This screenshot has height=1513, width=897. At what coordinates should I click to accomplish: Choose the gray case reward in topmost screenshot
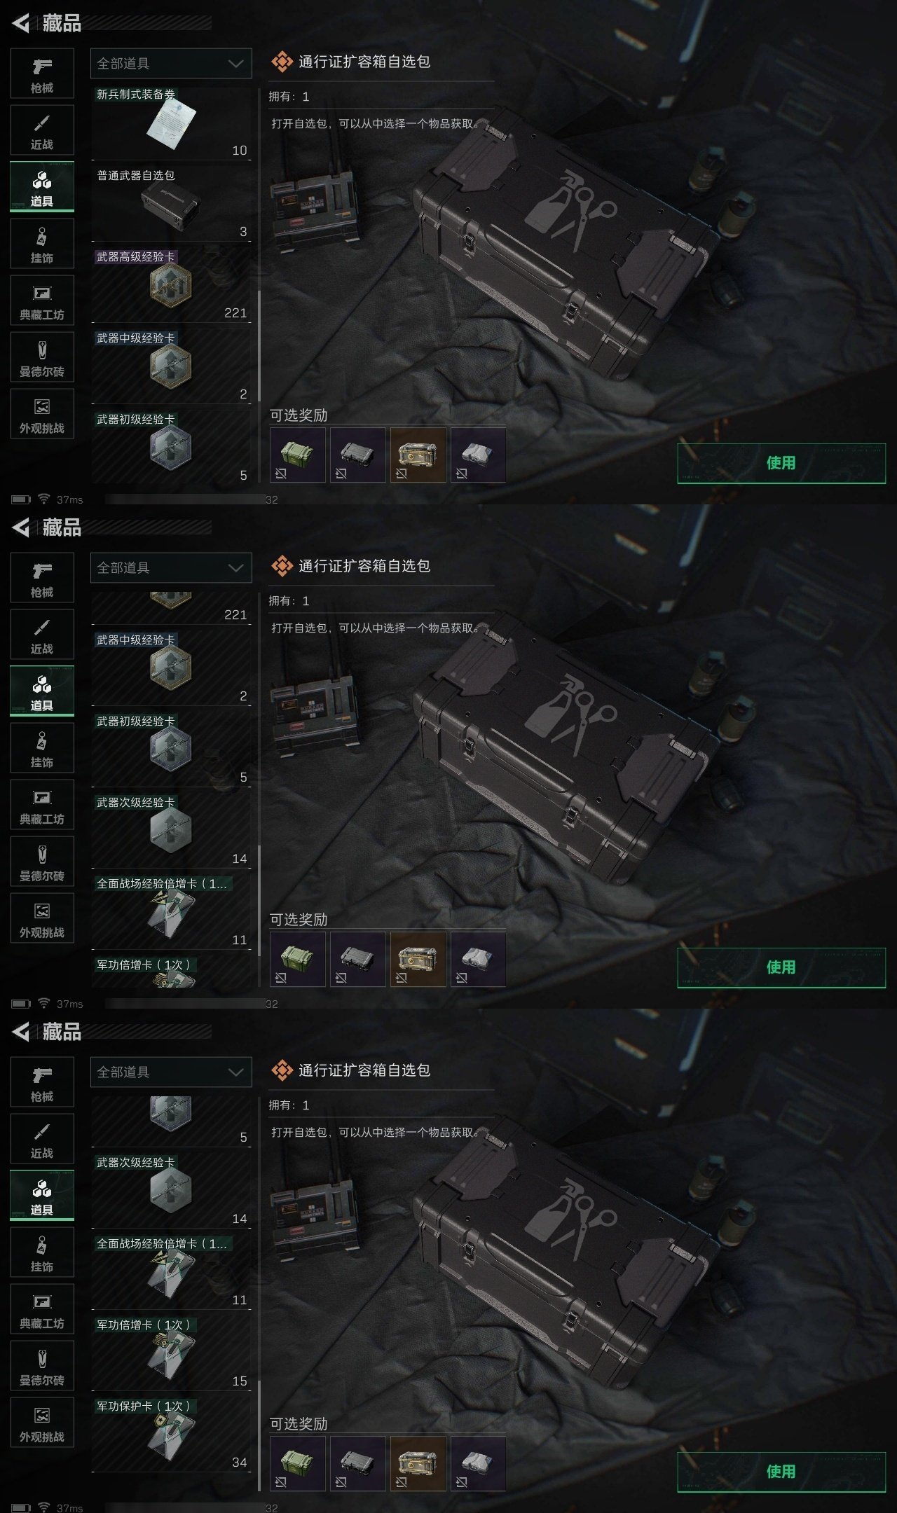(358, 455)
